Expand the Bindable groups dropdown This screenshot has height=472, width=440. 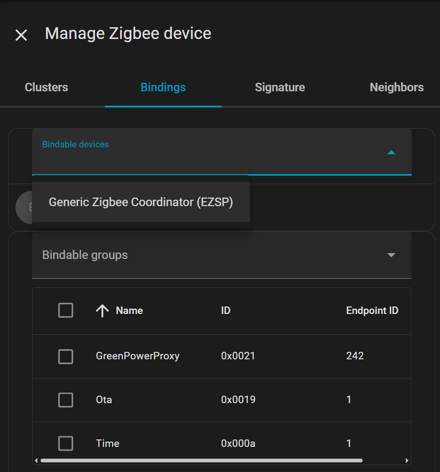[x=391, y=255]
